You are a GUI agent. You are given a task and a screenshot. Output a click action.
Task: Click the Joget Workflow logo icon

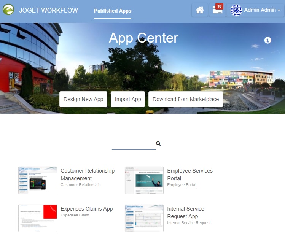pos(8,10)
